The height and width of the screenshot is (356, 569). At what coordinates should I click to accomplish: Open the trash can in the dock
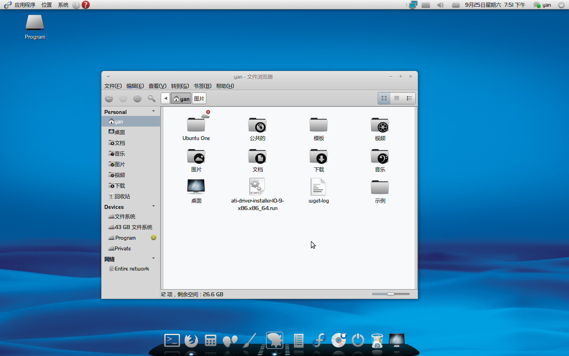(x=377, y=341)
